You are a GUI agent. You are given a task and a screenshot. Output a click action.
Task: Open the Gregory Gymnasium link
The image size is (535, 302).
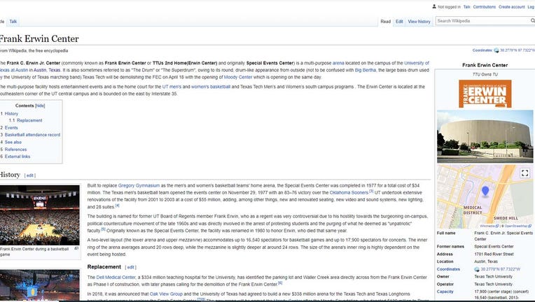click(139, 185)
